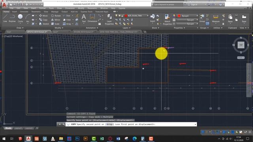Select the Text annotation tool
Viewport: 253px width, 142px height.
(84, 18)
